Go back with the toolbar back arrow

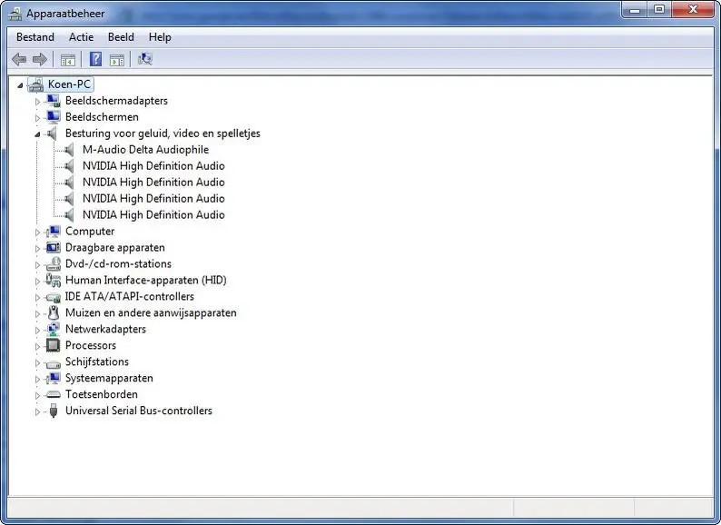coord(19,59)
